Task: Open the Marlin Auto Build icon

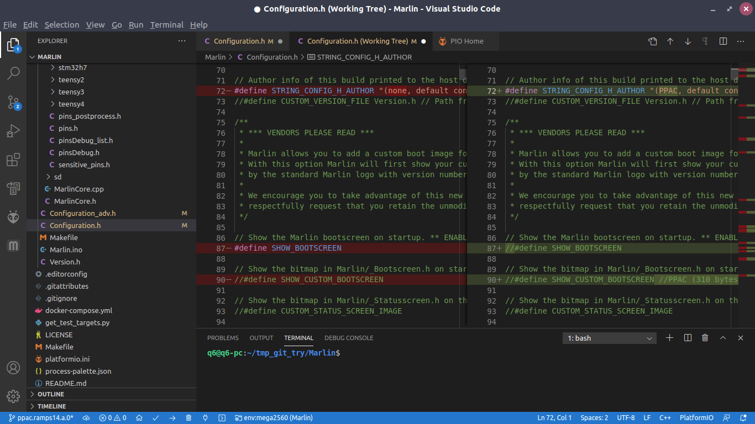Action: [x=13, y=246]
